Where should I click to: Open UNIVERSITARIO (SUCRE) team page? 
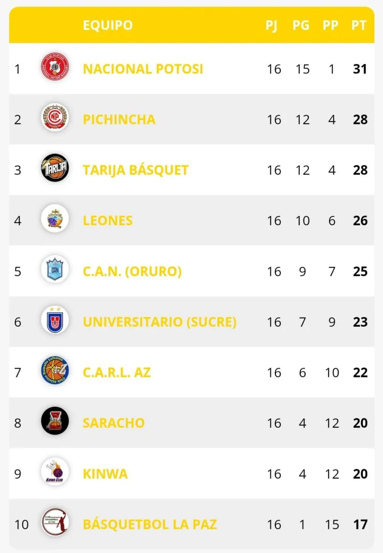click(x=160, y=322)
